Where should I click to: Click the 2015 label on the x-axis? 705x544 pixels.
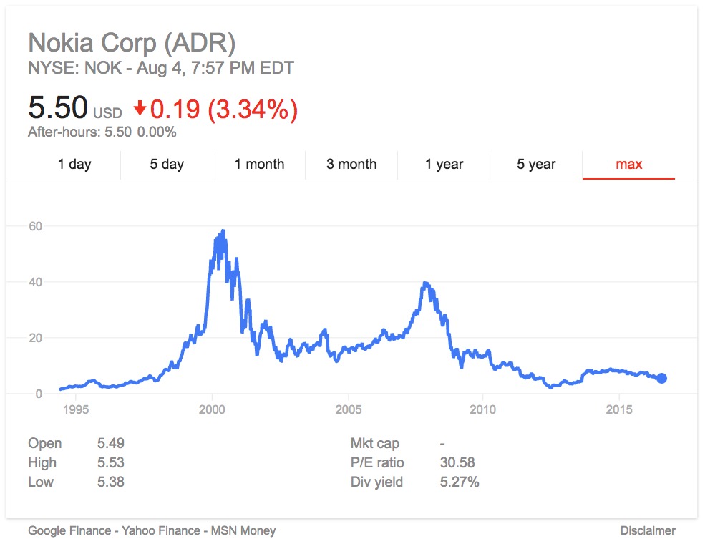[619, 409]
